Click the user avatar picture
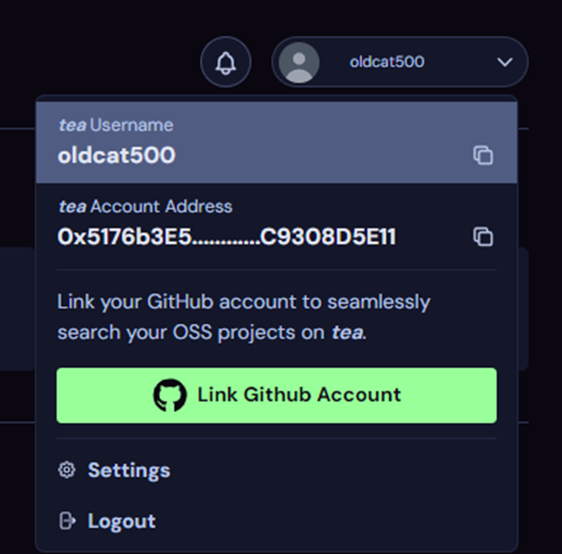This screenshot has height=554, width=562. tap(299, 62)
